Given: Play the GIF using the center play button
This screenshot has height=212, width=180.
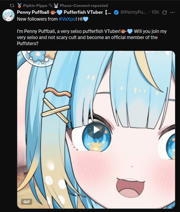Looking at the screenshot, I should [96, 130].
